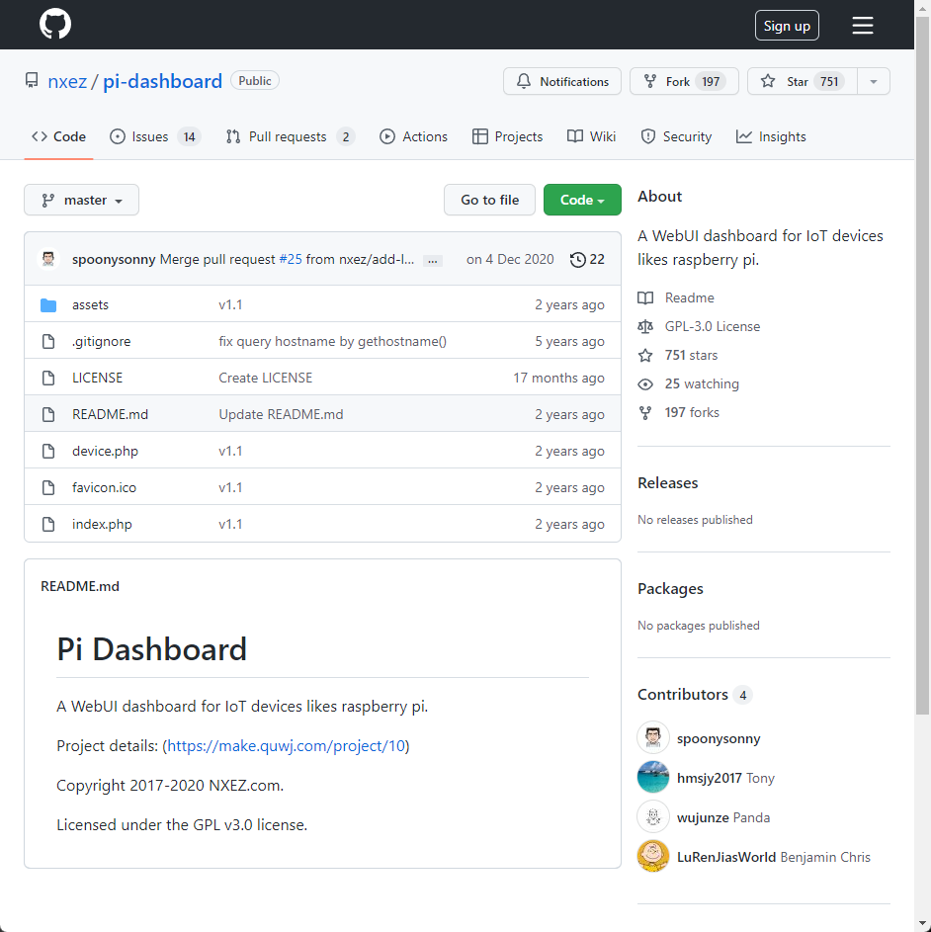Open the hamburger navigation menu
This screenshot has height=932, width=931.
[x=862, y=25]
